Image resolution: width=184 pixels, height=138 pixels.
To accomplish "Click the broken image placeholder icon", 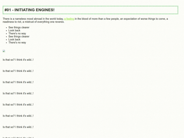I will point(4,51).
